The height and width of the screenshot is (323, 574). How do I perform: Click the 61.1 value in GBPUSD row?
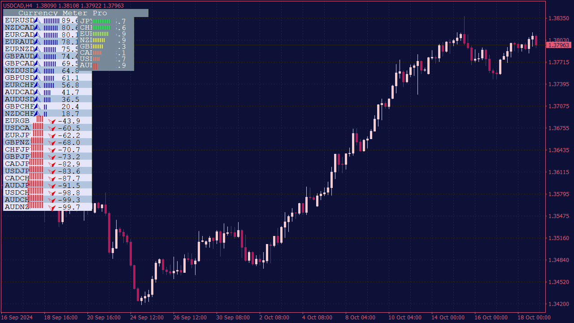(x=70, y=78)
